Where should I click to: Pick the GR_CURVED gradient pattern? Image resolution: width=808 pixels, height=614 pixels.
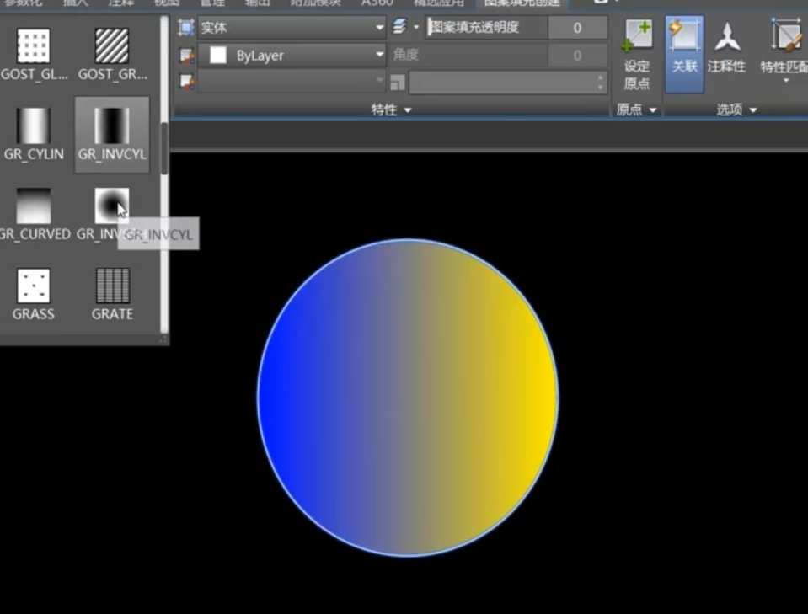[34, 207]
